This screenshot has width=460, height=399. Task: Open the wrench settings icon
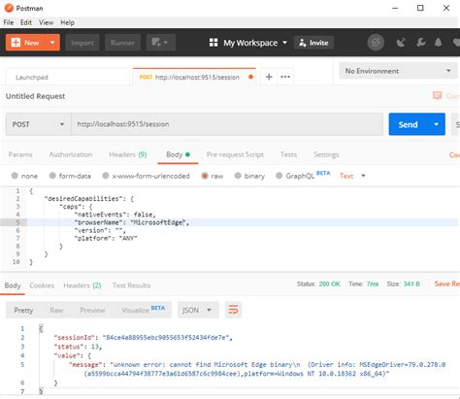[x=420, y=43]
